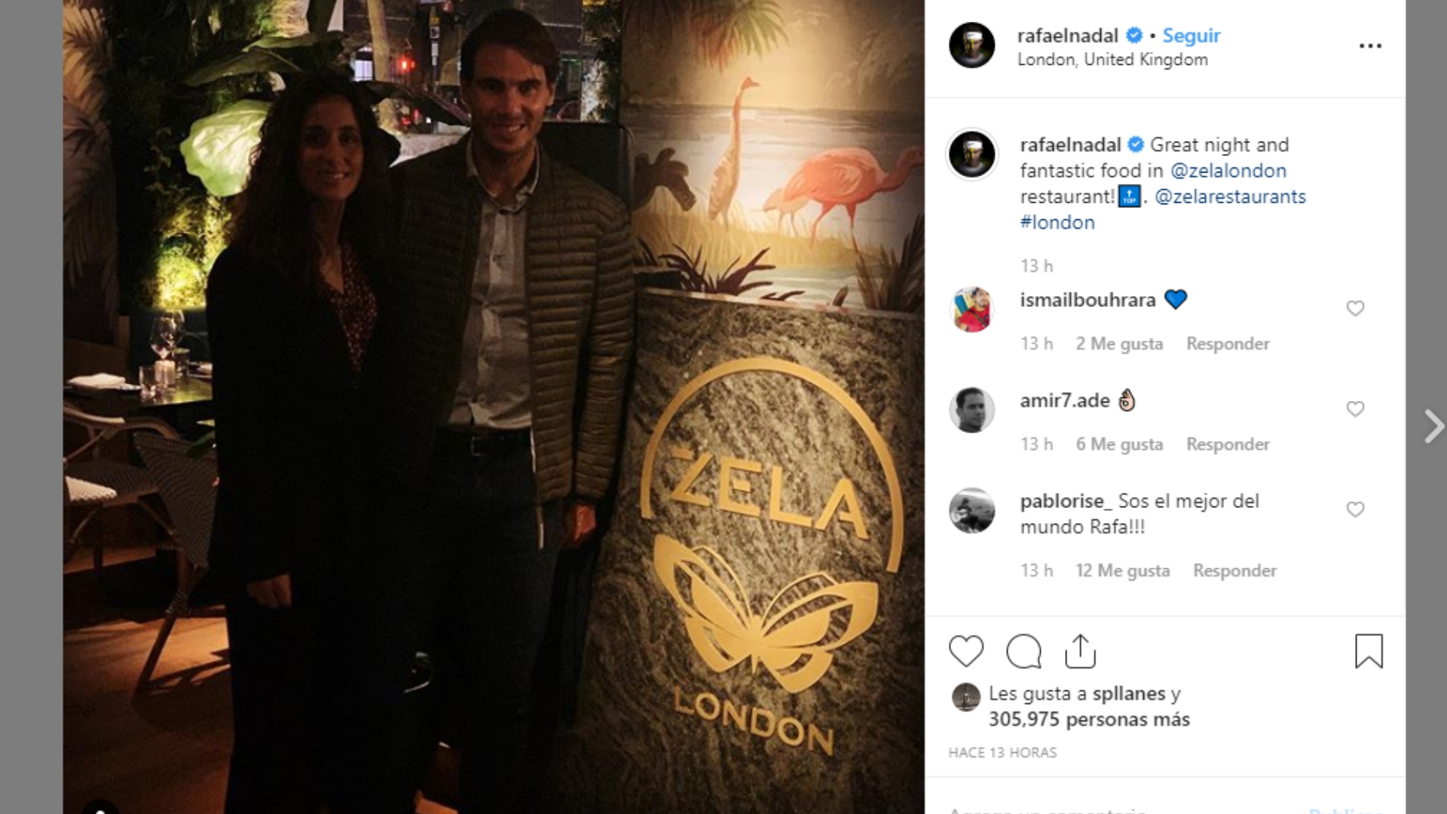Reply to pablorise_'s comment
The image size is (1447, 814).
(1234, 571)
